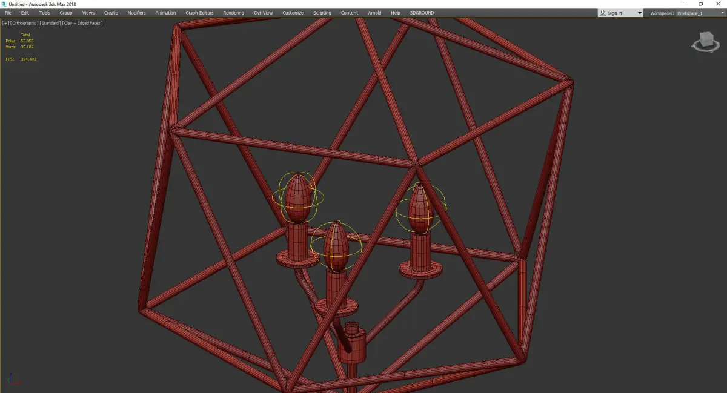Viewport: 727px width, 393px height.
Task: Click the 3ds Max application icon
Action: 4,4
